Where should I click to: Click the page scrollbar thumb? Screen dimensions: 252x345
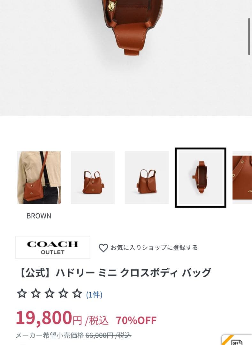tap(249, 36)
